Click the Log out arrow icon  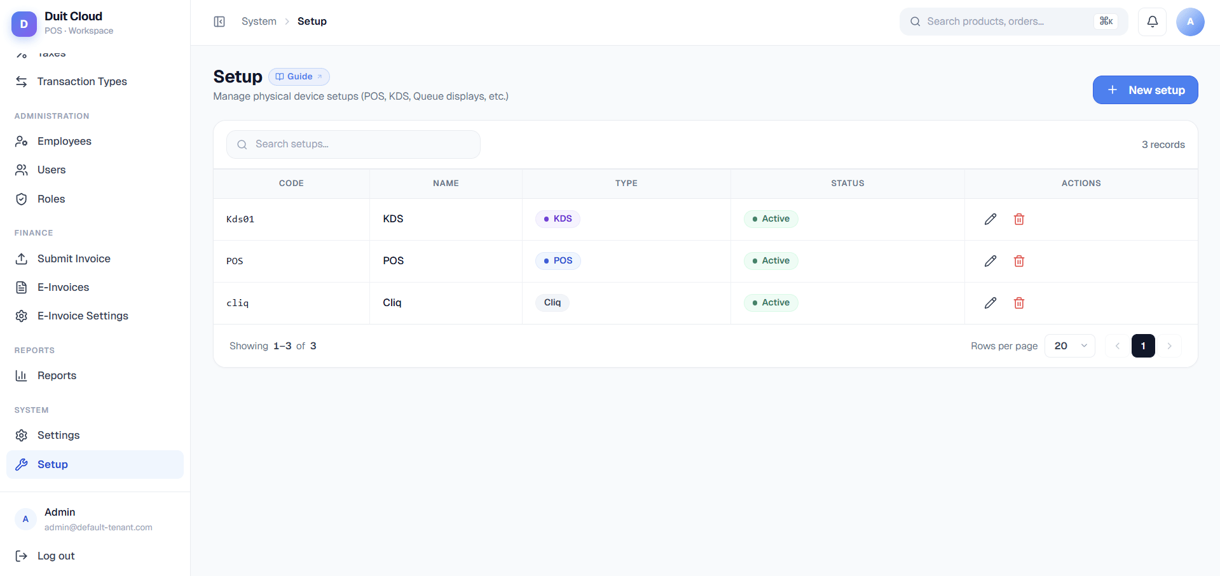[x=22, y=556]
